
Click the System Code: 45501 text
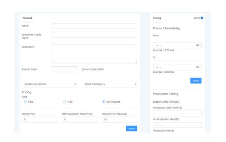tap(93, 69)
